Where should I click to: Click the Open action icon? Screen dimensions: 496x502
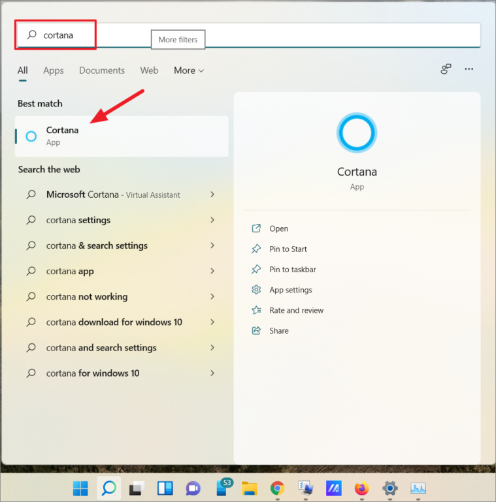pyautogui.click(x=256, y=228)
